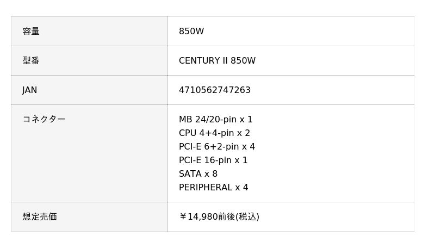Viewport: 435px width, 248px height.
Task: Select the JAN code 4710562747263
Action: pyautogui.click(x=215, y=90)
